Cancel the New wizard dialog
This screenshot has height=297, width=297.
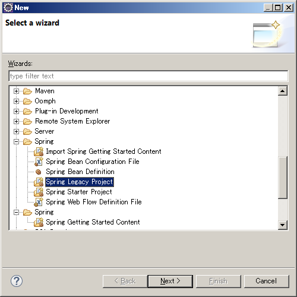(266, 281)
